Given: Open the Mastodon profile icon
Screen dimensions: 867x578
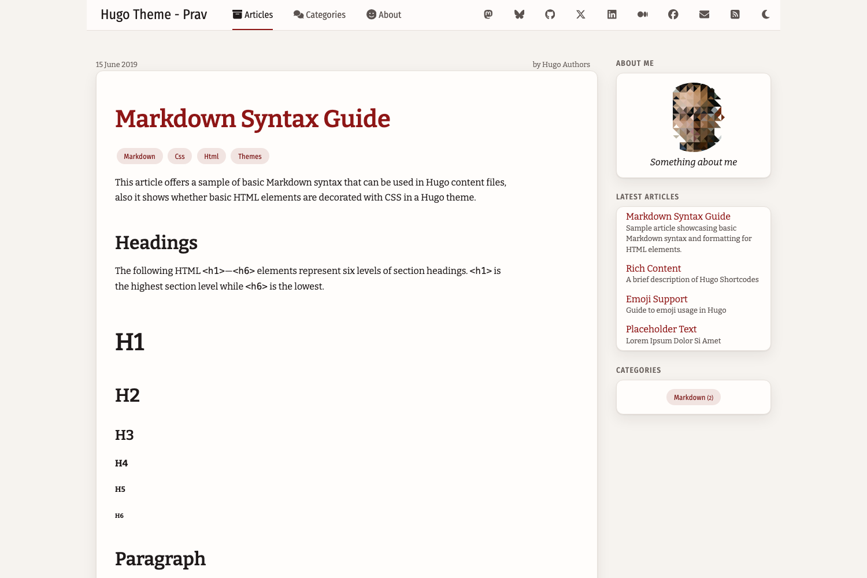Looking at the screenshot, I should click(x=488, y=14).
